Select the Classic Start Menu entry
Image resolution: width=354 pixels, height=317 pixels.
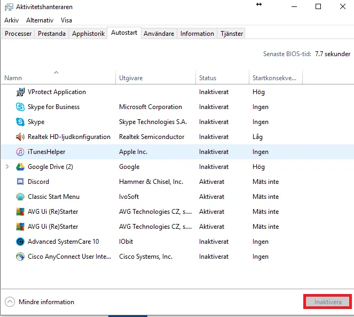click(53, 197)
